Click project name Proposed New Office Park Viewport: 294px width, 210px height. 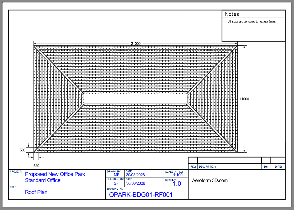pos(55,174)
